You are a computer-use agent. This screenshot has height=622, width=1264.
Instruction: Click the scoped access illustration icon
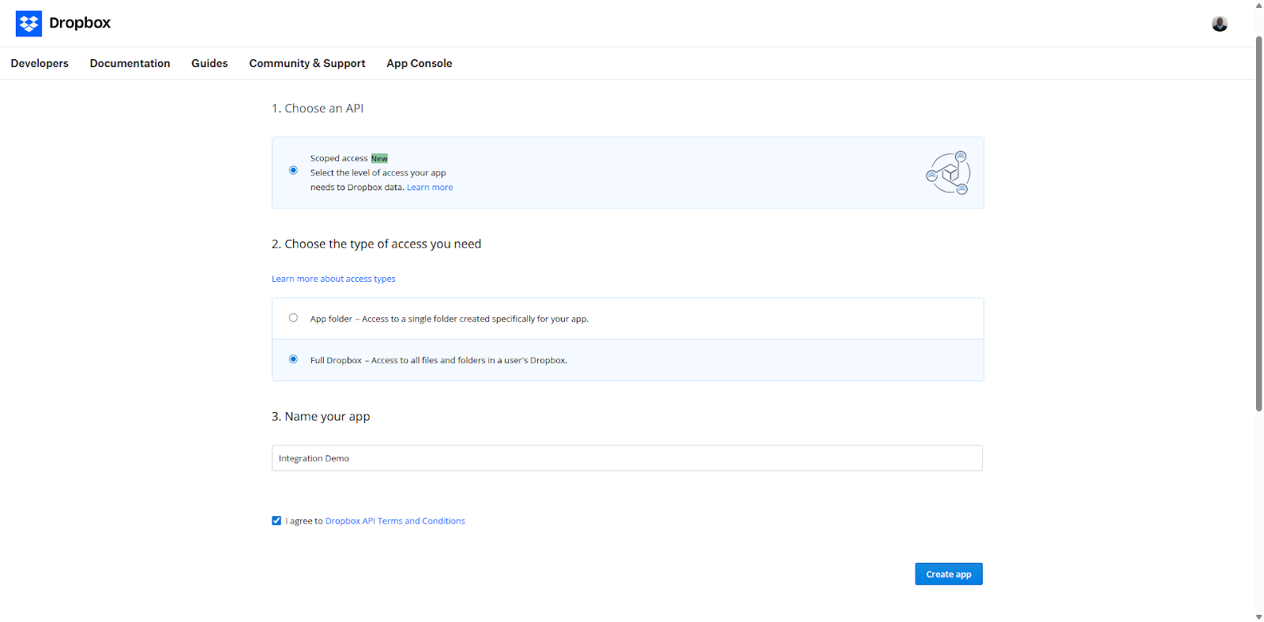(948, 173)
